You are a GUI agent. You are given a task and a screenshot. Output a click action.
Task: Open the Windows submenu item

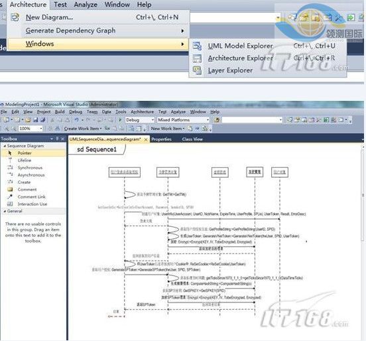(97, 44)
